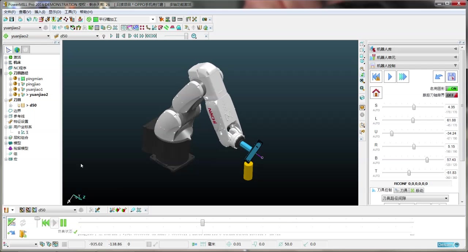Image resolution: width=468 pixels, height=252 pixels.
Task: Save robot configuration with disk icon
Action: tap(452, 77)
